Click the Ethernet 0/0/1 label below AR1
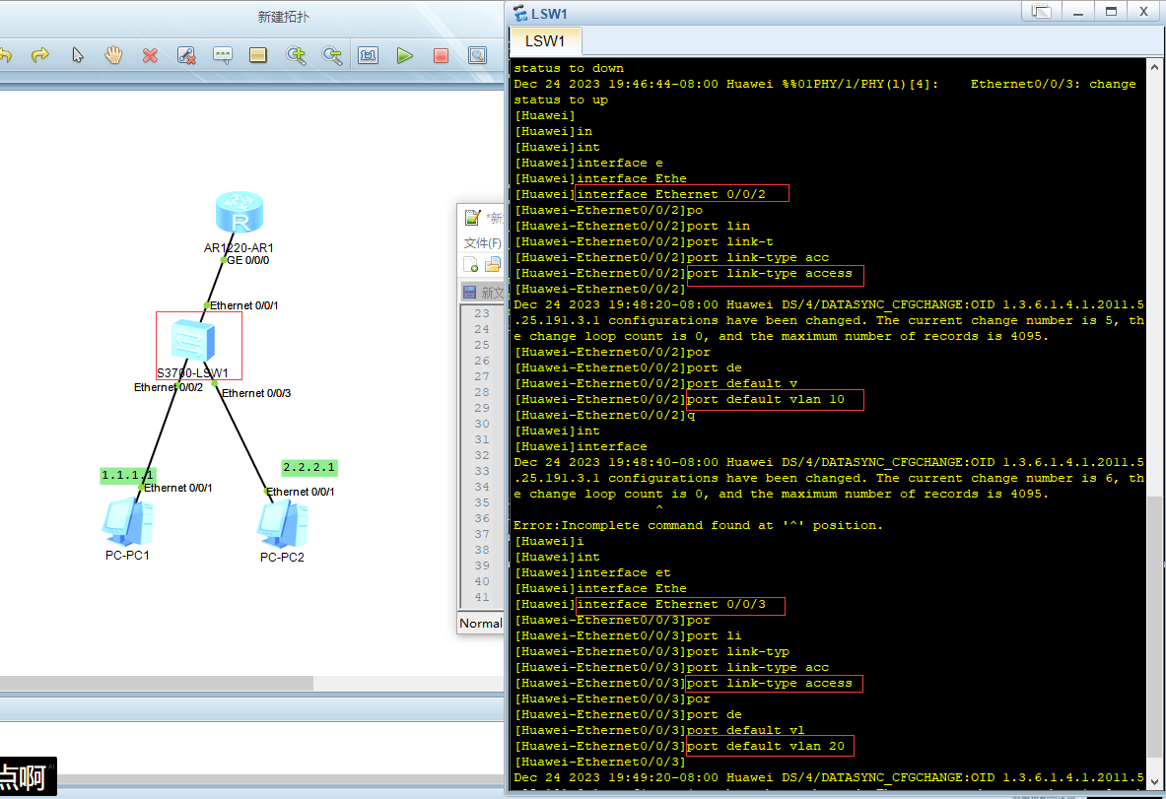 point(243,305)
